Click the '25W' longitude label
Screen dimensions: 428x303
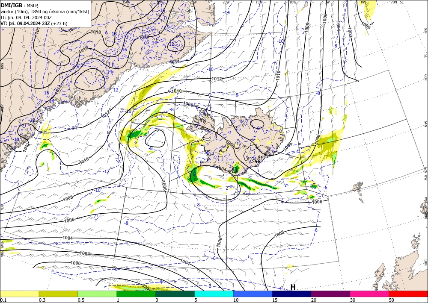coord(193,2)
